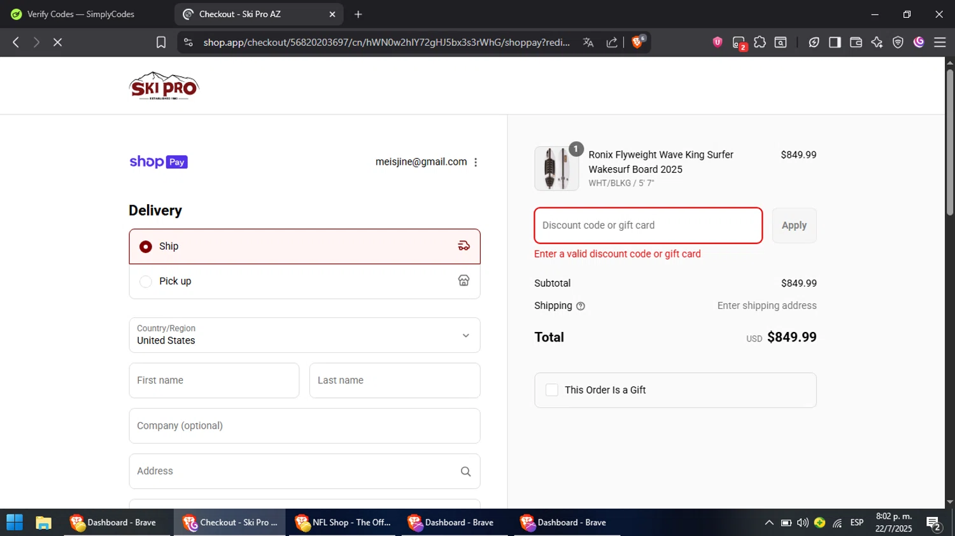Bookmark this page with the bookmark icon
The height and width of the screenshot is (536, 955).
point(161,42)
